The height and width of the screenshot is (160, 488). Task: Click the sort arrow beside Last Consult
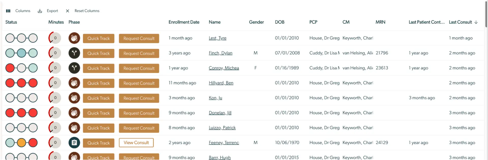click(x=476, y=22)
